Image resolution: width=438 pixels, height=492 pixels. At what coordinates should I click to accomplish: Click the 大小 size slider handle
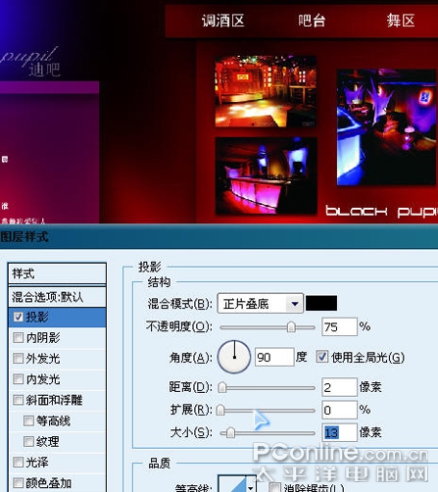(x=230, y=432)
